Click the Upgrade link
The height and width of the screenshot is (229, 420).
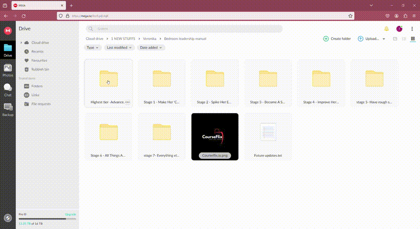[x=70, y=214]
